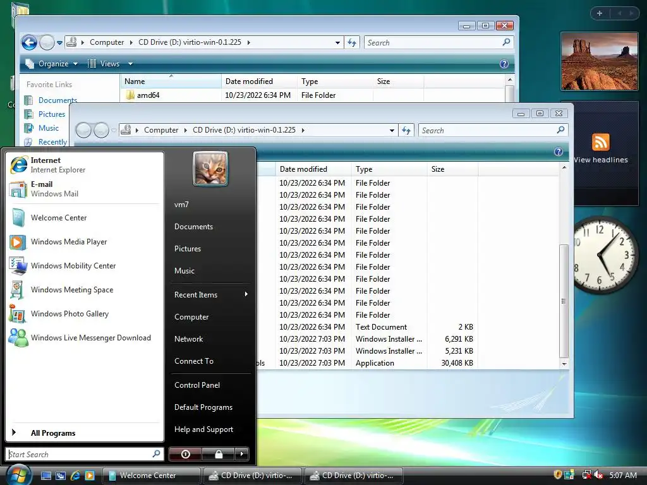Screen dimensions: 647x485
Task: Click the security shield tray icon
Action: pyautogui.click(x=557, y=475)
